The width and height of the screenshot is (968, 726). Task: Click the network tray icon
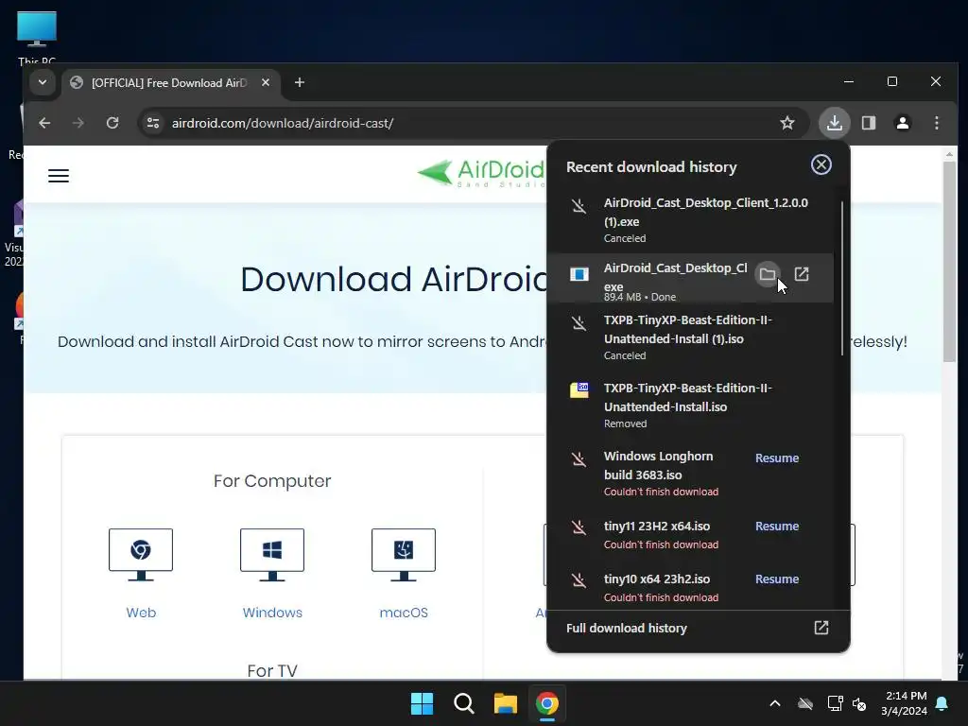835,703
